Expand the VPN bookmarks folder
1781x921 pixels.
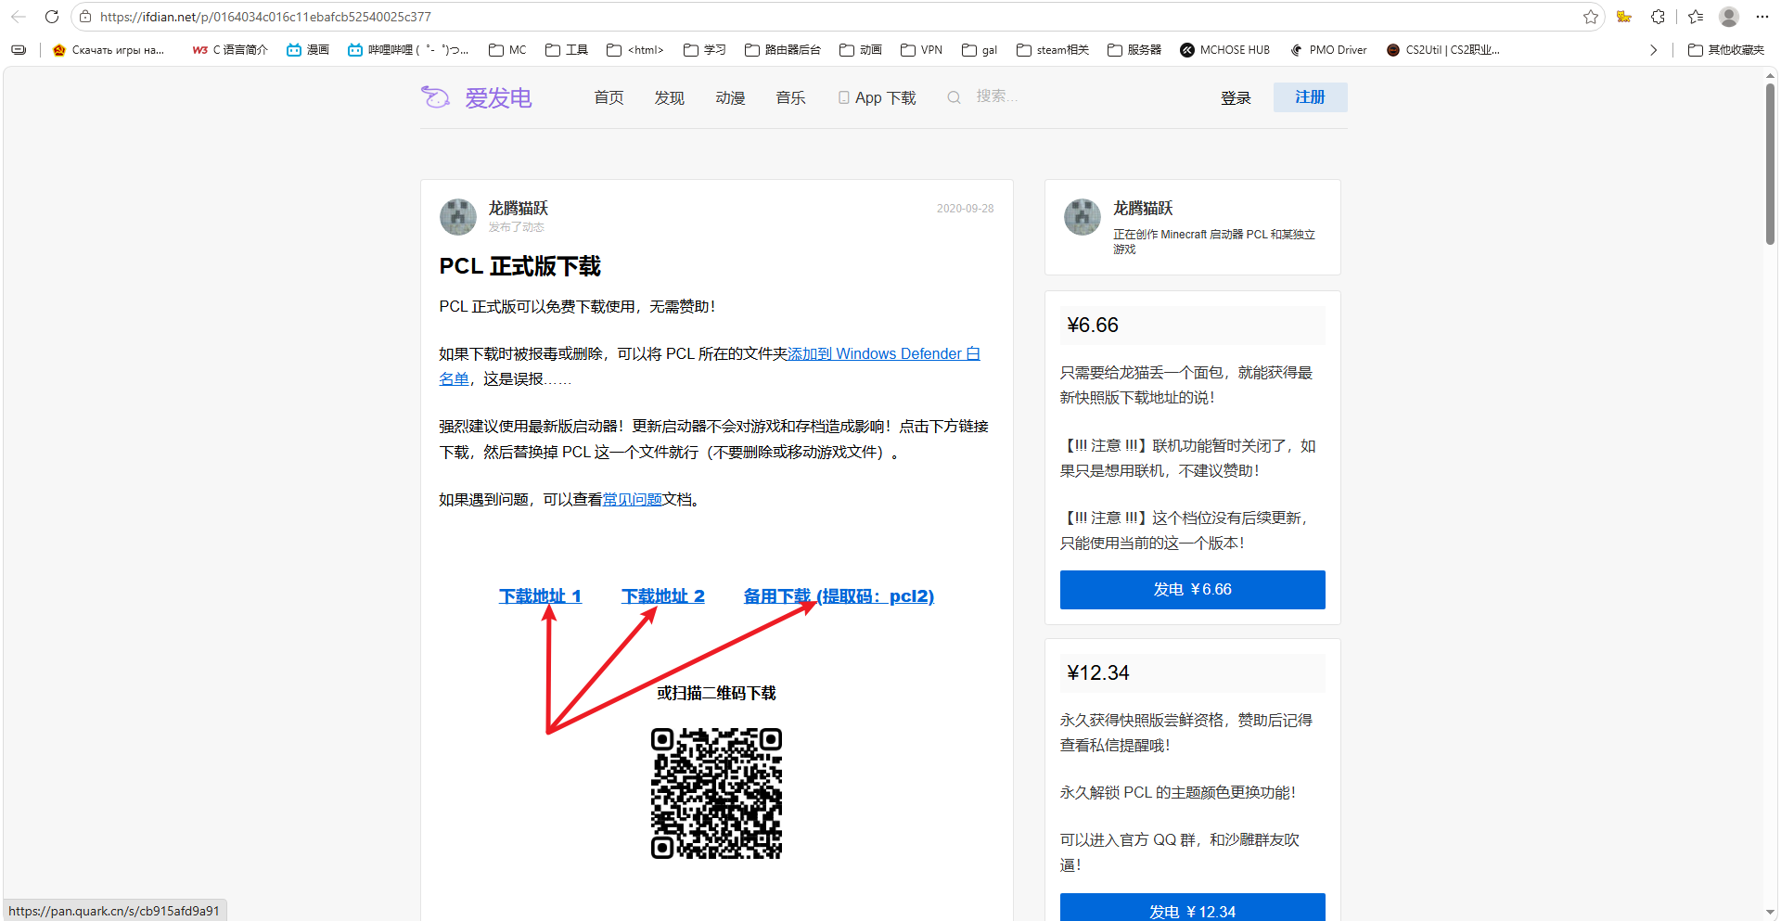tap(922, 50)
